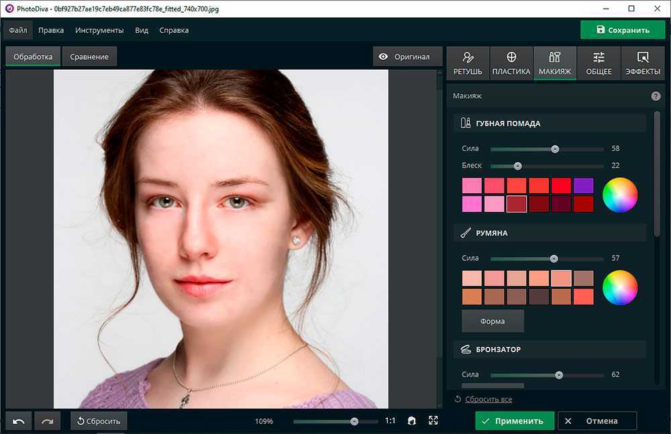Viewport: 671px width, 434px height.
Task: Open the Вид menu
Action: [x=142, y=30]
